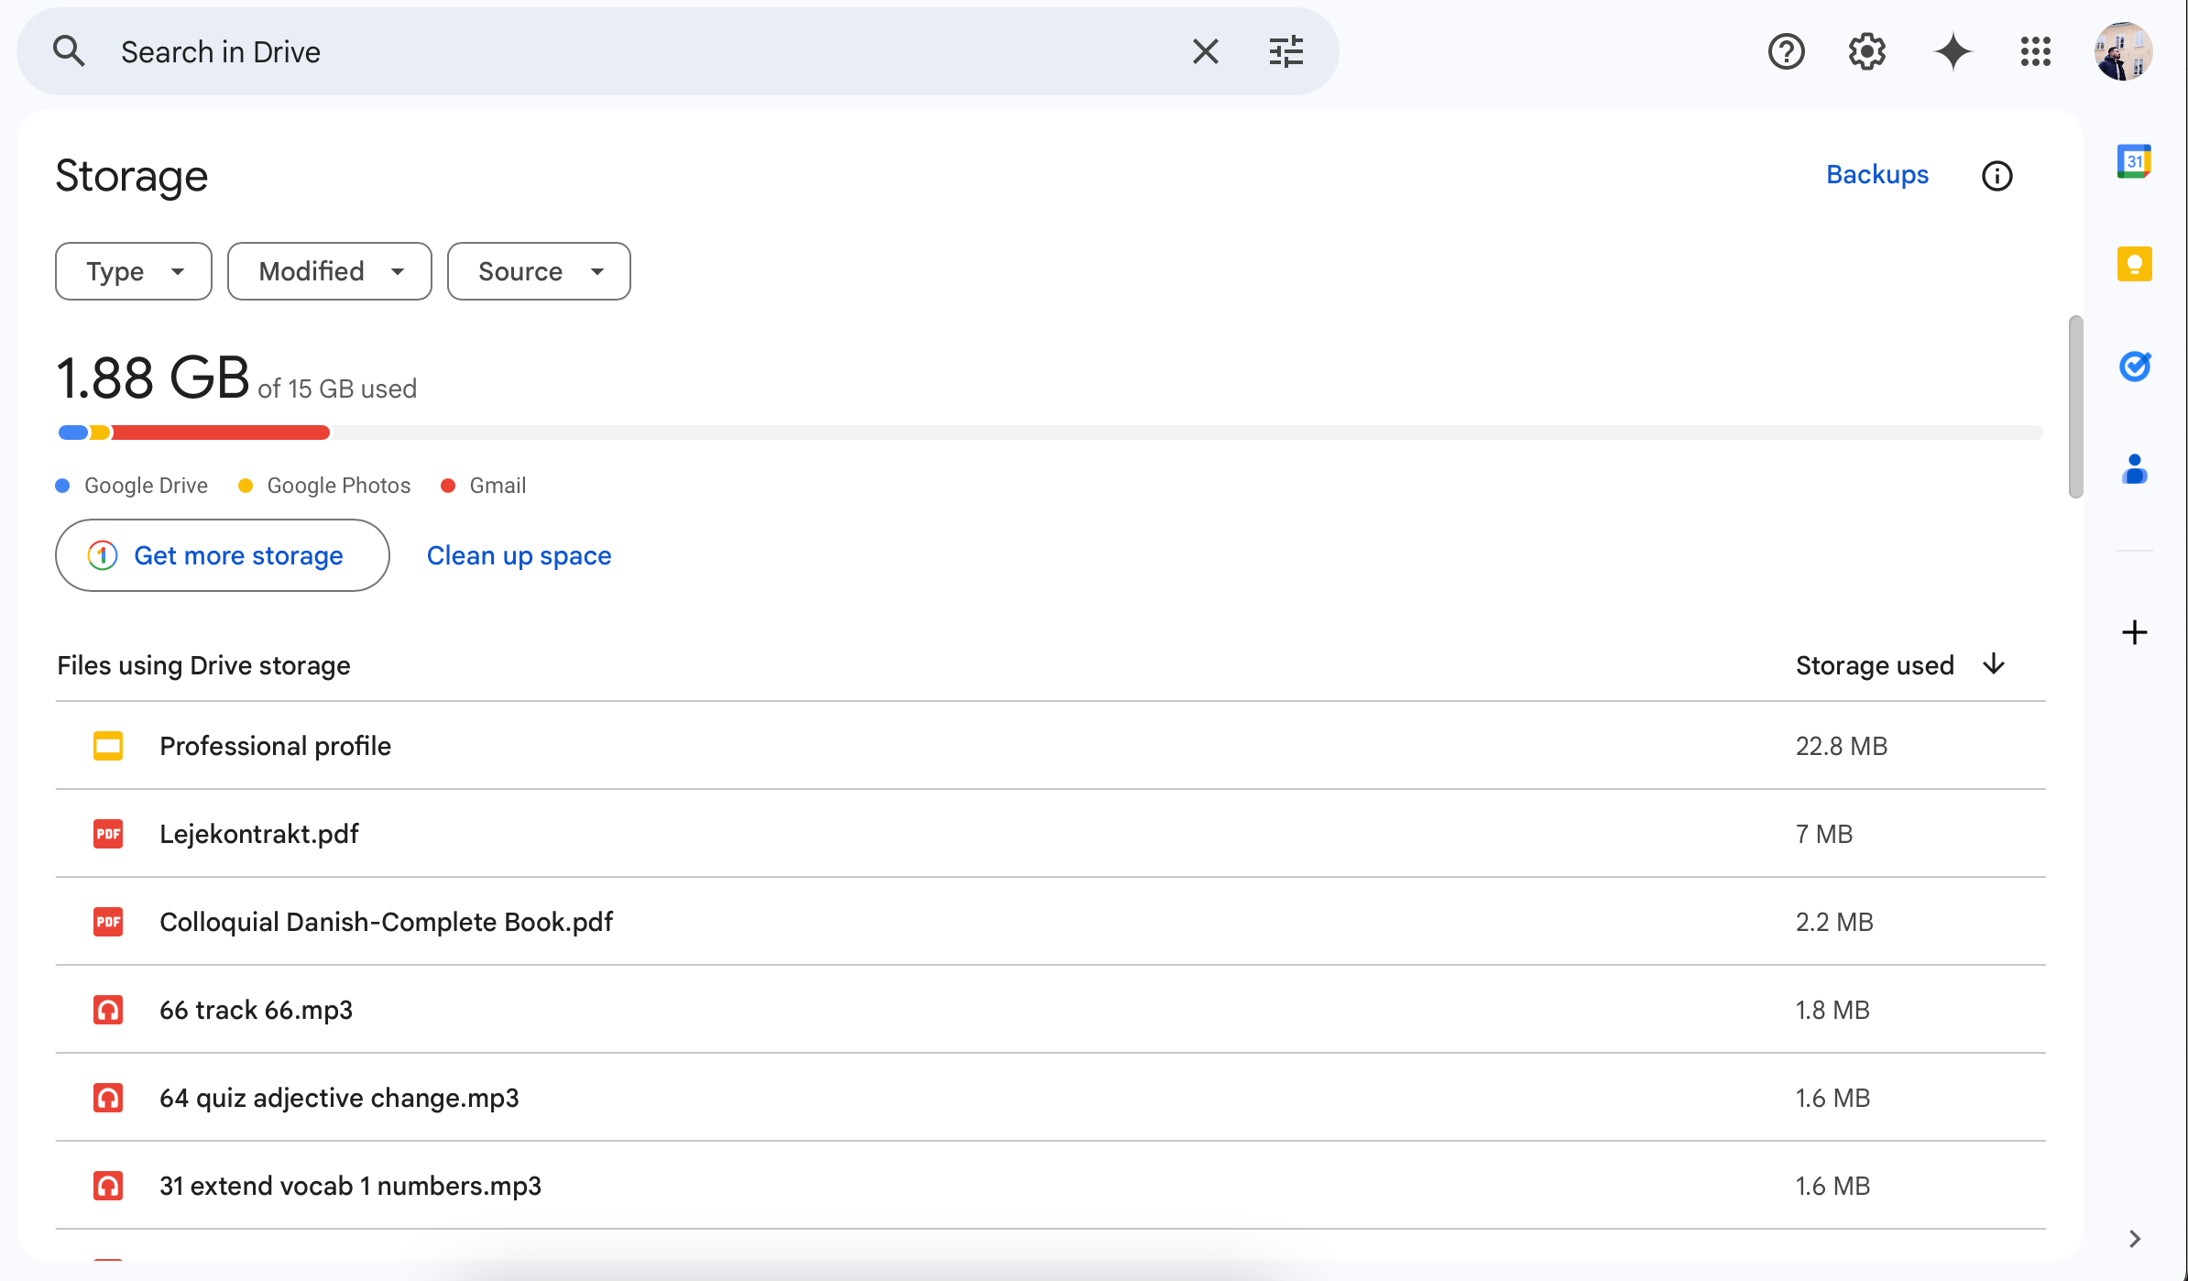Reverse sort by Storage used arrow
The height and width of the screenshot is (1281, 2188).
(x=1994, y=664)
